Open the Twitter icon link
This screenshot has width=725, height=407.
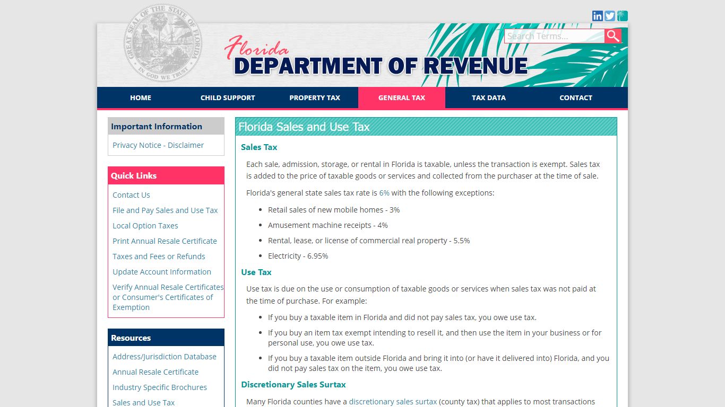(x=610, y=16)
